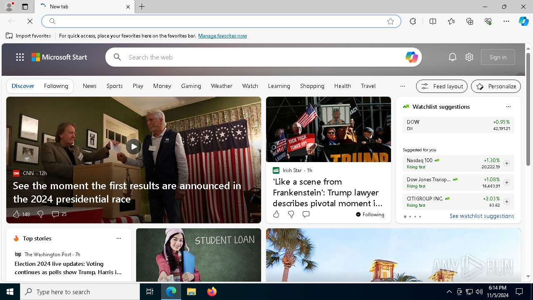
Task: Open the News category
Action: (90, 86)
